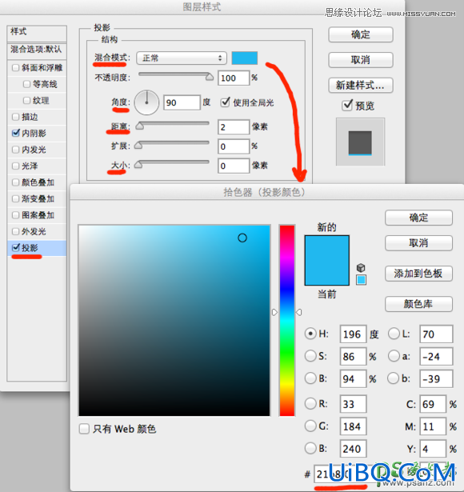Viewport: 464px width, 492px height.
Task: Click the H field showing 196
Action: pyautogui.click(x=353, y=334)
